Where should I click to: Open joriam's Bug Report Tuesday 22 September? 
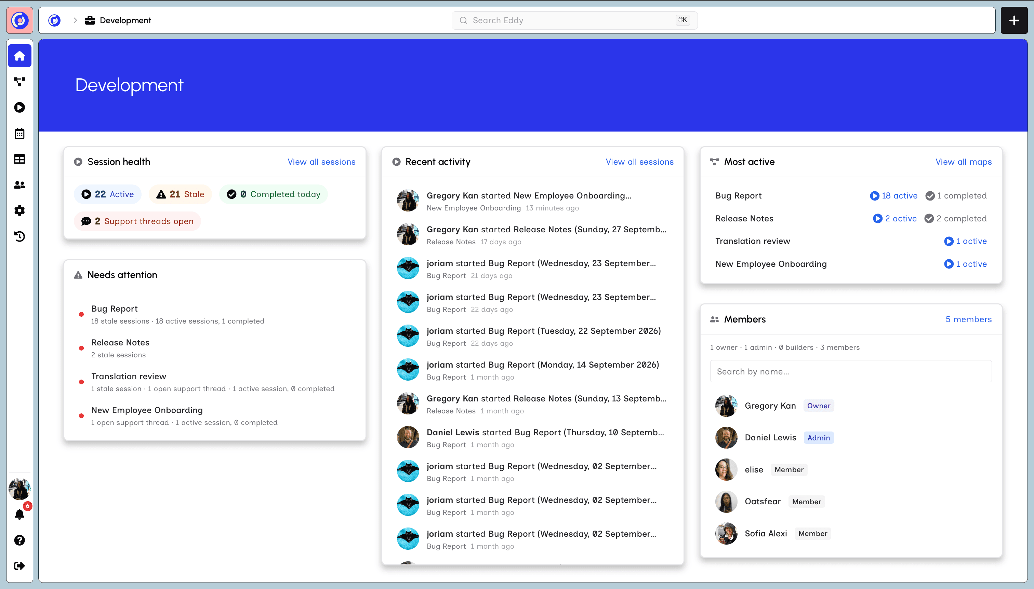click(x=533, y=337)
